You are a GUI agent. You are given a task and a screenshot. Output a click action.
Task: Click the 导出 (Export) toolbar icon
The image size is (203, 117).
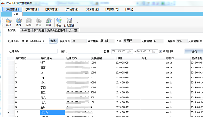pyautogui.click(x=59, y=21)
